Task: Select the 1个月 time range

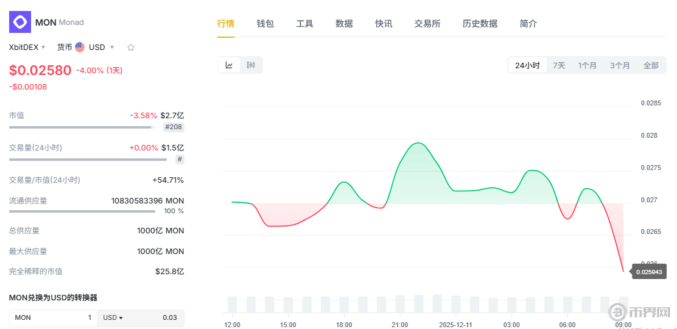Action: 588,65
